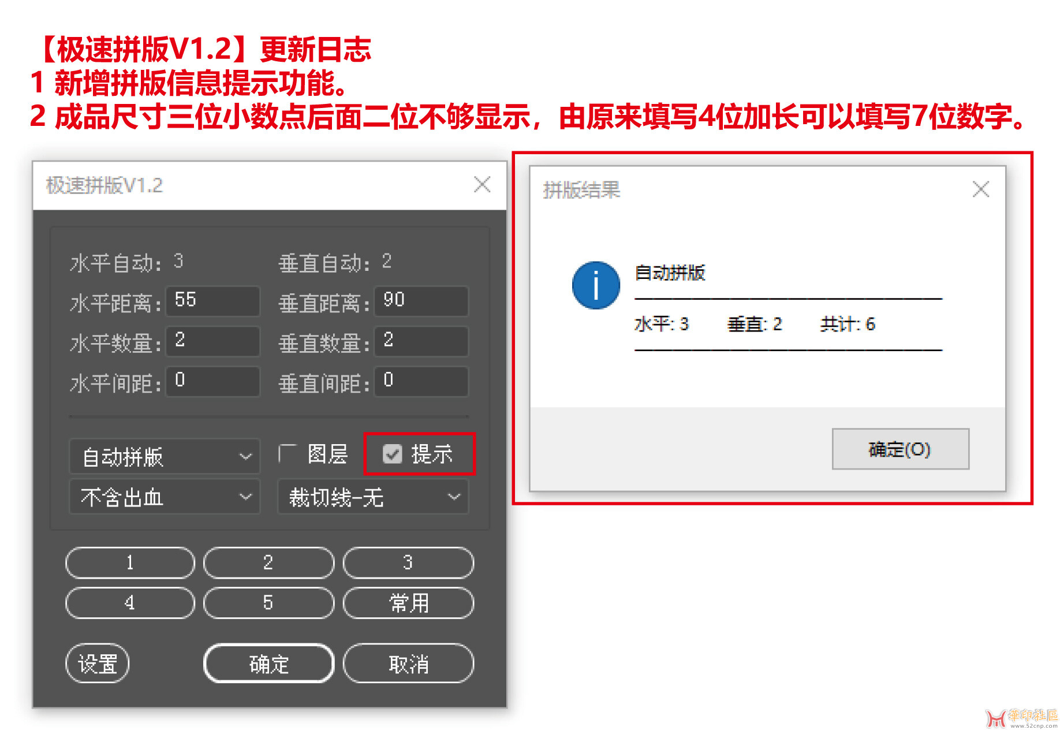
Task: Expand the 不含出血 bleed dropdown
Action: click(x=165, y=497)
